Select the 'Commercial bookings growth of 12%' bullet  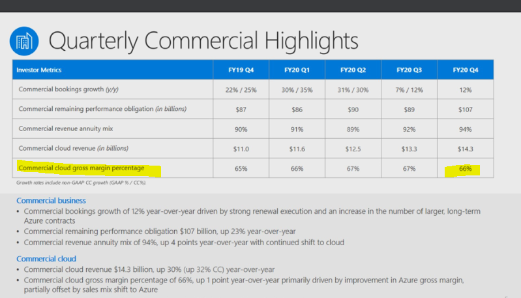click(252, 216)
